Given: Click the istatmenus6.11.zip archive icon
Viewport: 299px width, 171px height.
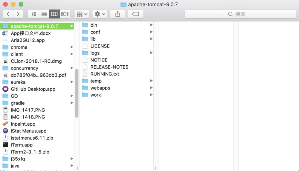Looking at the screenshot, I should [5, 138].
